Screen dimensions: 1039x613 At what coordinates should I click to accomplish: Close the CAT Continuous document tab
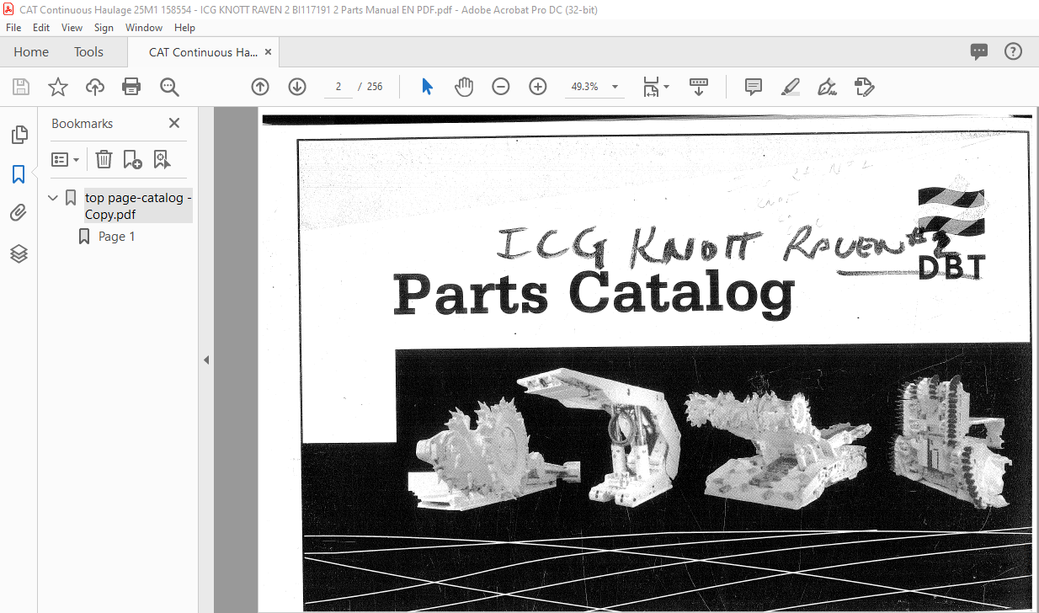[x=268, y=52]
